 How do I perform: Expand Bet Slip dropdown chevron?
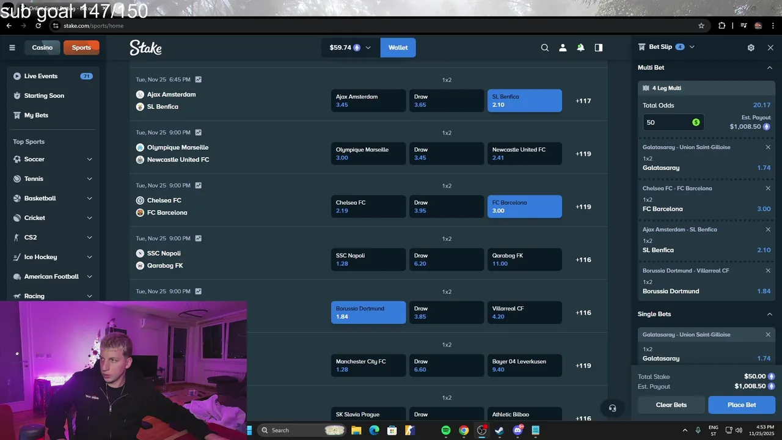[x=692, y=47]
